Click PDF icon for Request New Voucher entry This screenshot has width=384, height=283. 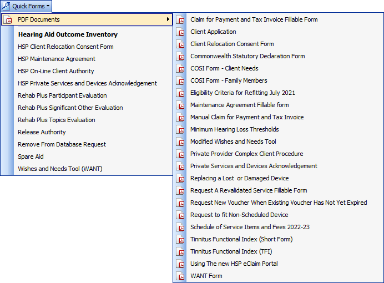pyautogui.click(x=180, y=203)
